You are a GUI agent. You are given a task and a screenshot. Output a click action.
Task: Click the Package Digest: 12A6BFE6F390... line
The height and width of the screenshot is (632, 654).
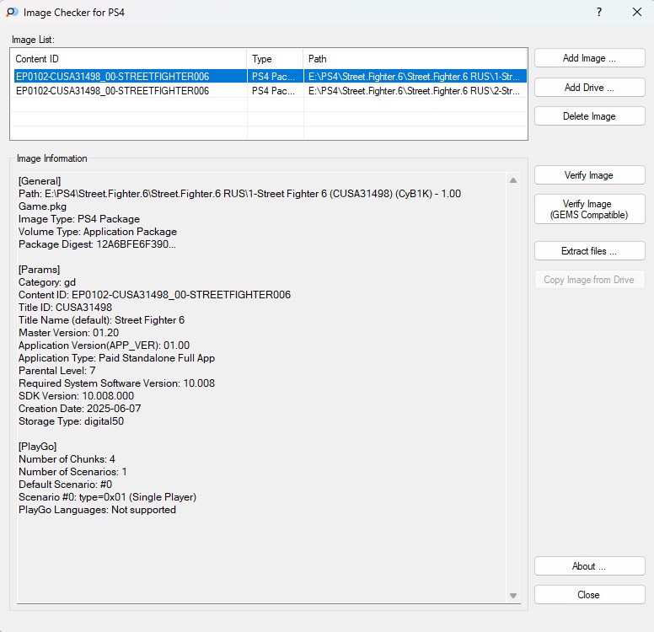pos(97,244)
